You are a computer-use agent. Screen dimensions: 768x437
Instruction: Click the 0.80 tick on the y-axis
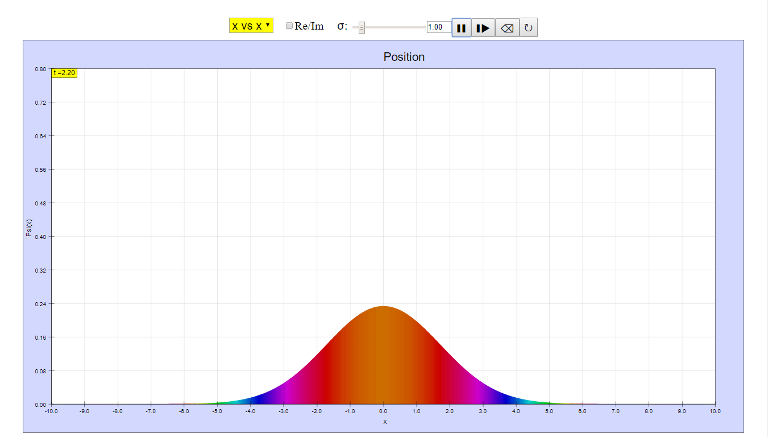coord(40,69)
